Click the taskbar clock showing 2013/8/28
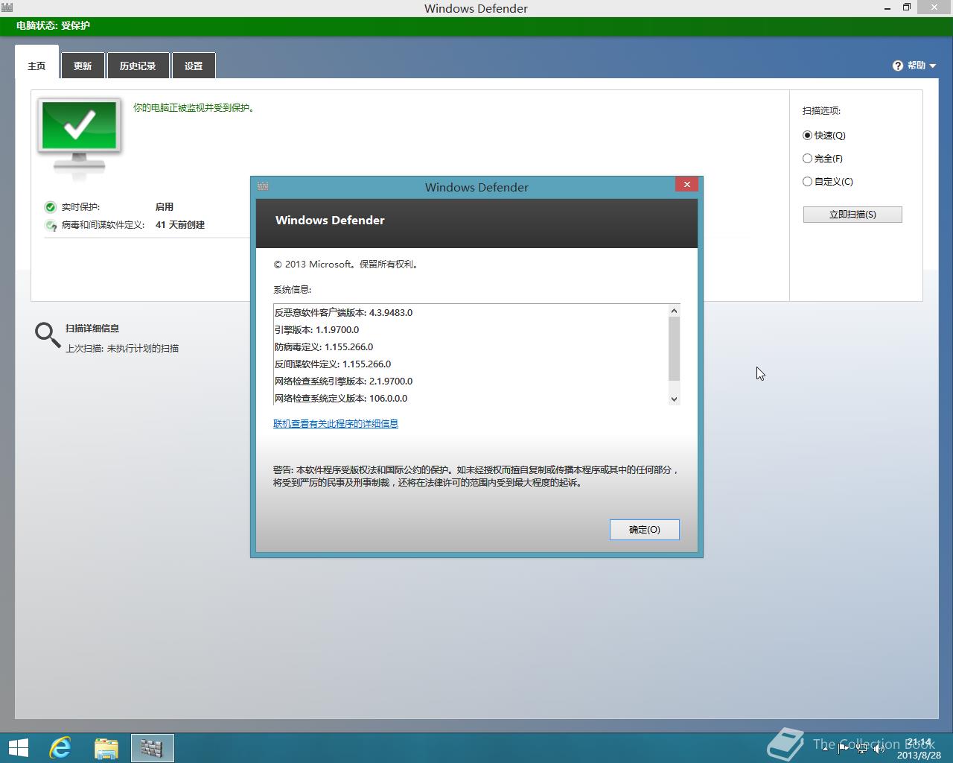Viewport: 953px width, 763px height. (x=919, y=749)
